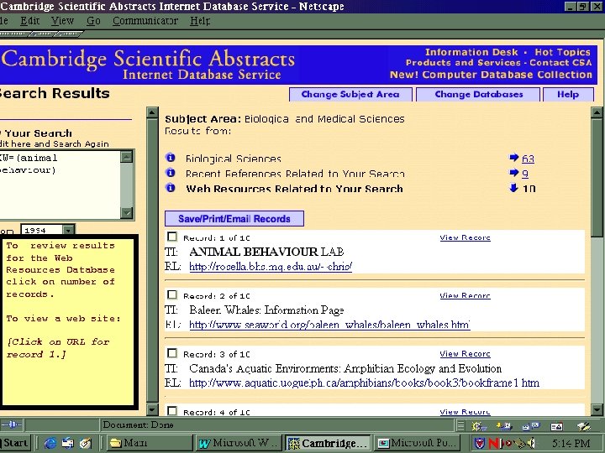Open Address Book icon in component bar
The height and width of the screenshot is (453, 605).
(x=556, y=426)
